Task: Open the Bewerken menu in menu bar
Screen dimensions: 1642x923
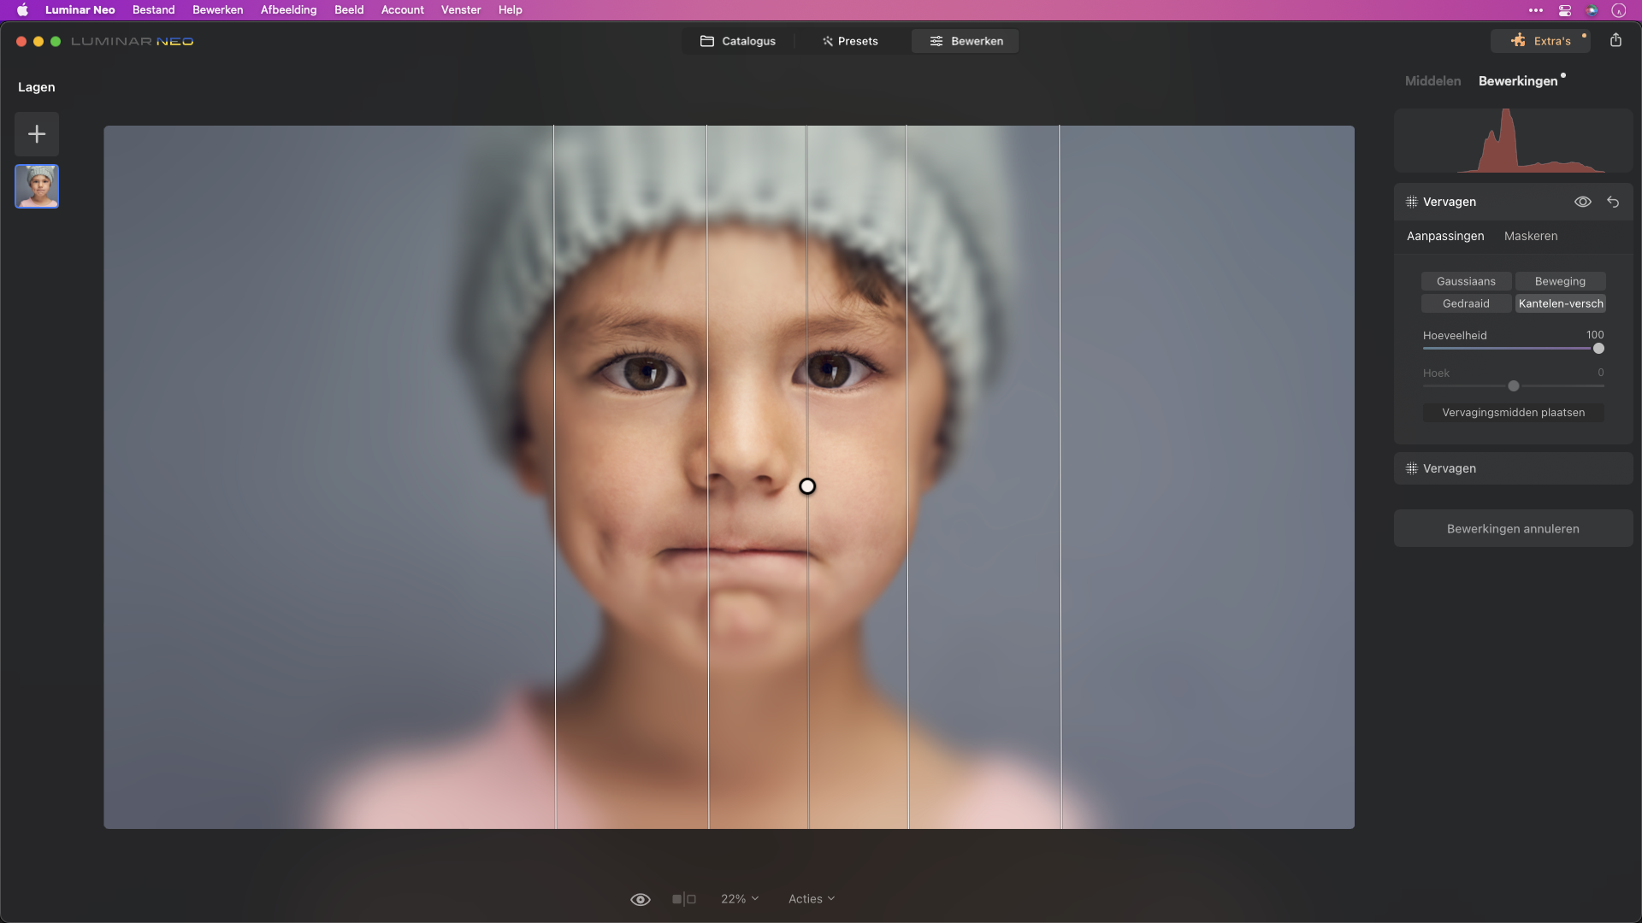Action: click(x=216, y=9)
